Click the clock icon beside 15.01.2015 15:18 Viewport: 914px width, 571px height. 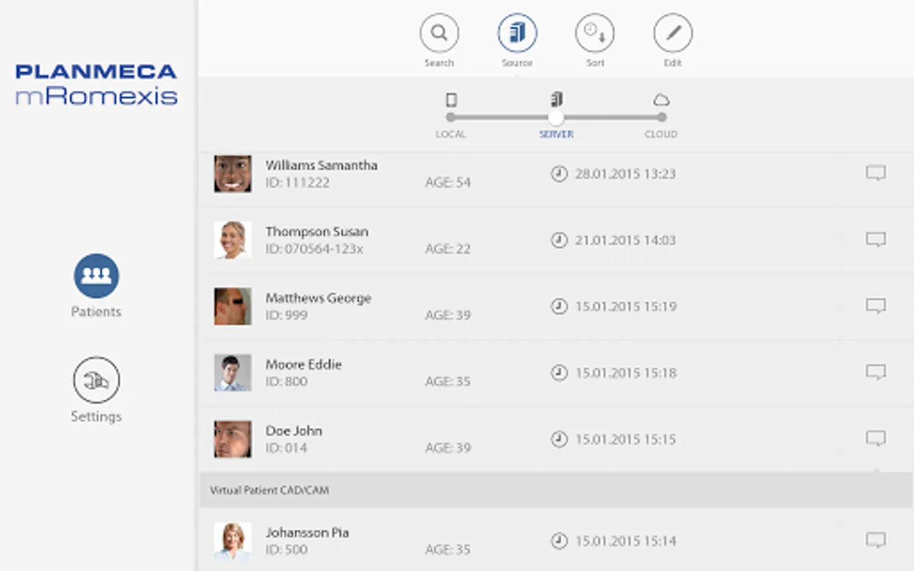click(559, 373)
